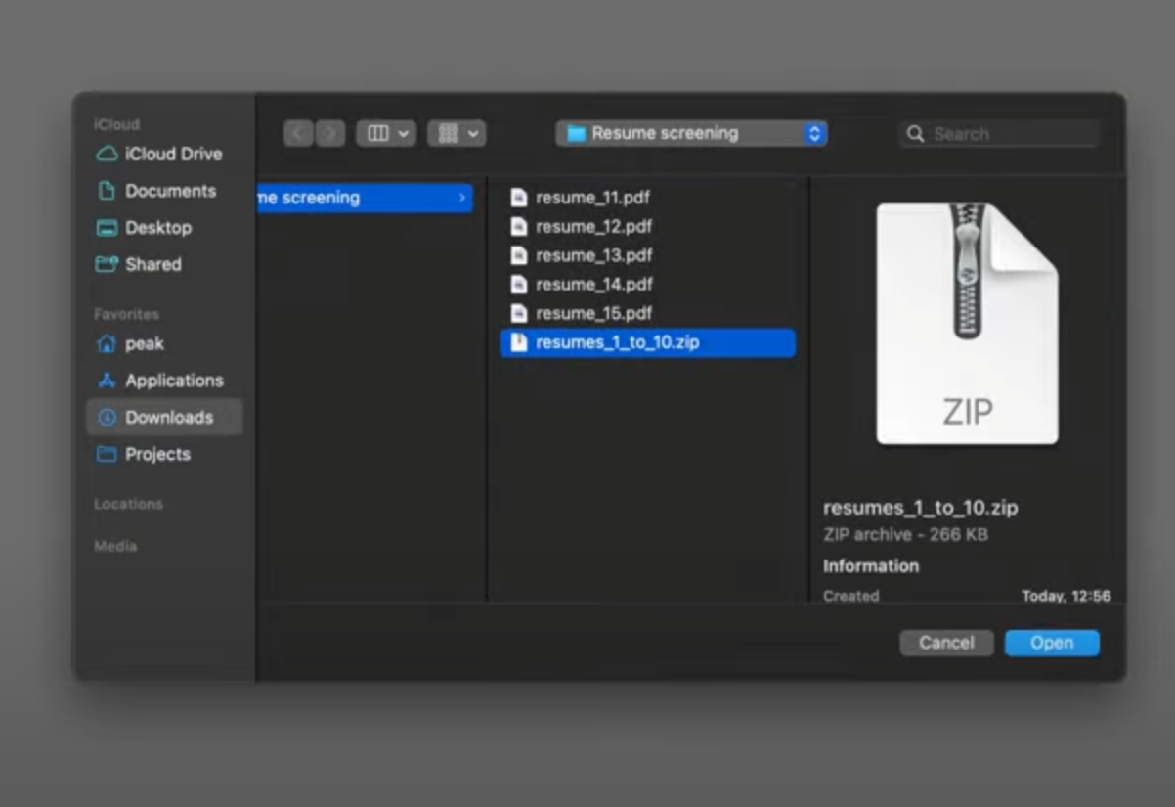Select the resume_11.pdf file
Image resolution: width=1175 pixels, height=807 pixels.
point(592,198)
